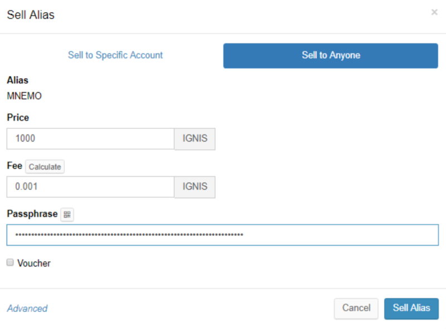This screenshot has height=329, width=446.
Task: Scan passphrase using the QR code icon
Action: (67, 215)
